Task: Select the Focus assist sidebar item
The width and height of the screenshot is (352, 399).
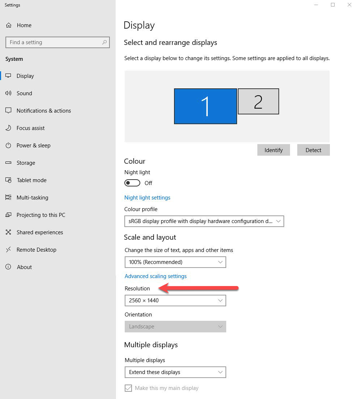Action: coord(31,128)
